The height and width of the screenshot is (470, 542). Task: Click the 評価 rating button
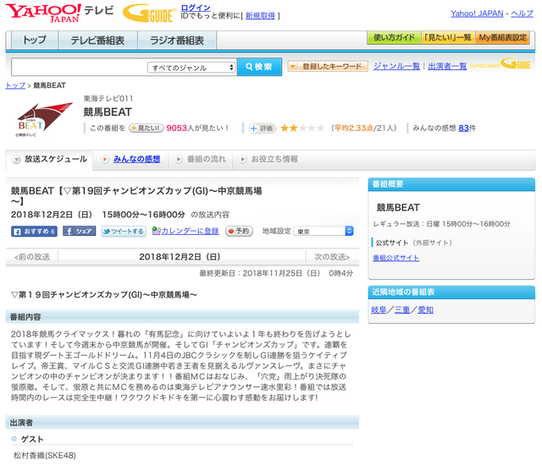tap(263, 128)
